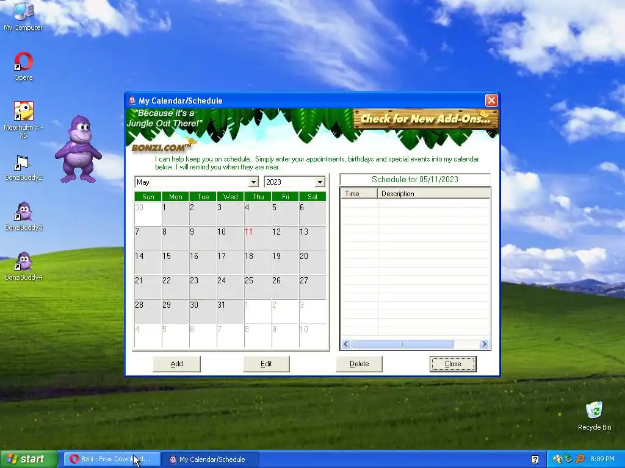Click the Delete button
The width and height of the screenshot is (625, 468).
(359, 364)
